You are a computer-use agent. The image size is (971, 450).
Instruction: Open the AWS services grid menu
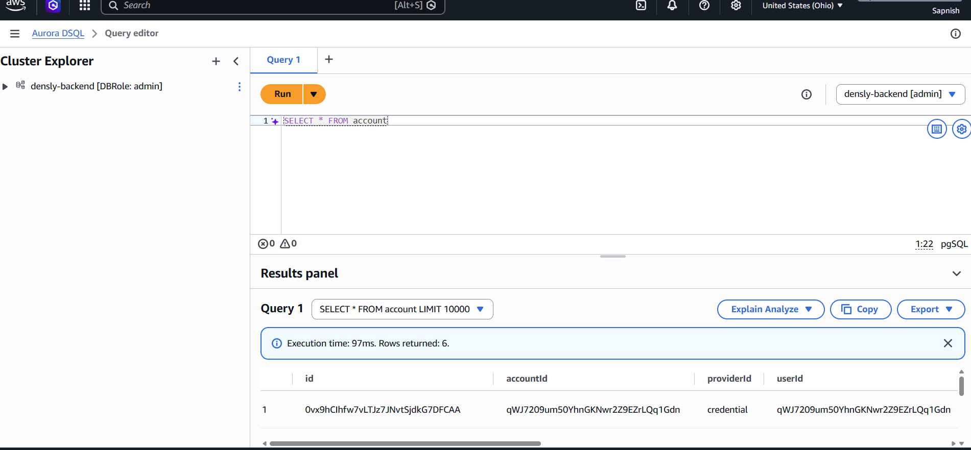[85, 6]
